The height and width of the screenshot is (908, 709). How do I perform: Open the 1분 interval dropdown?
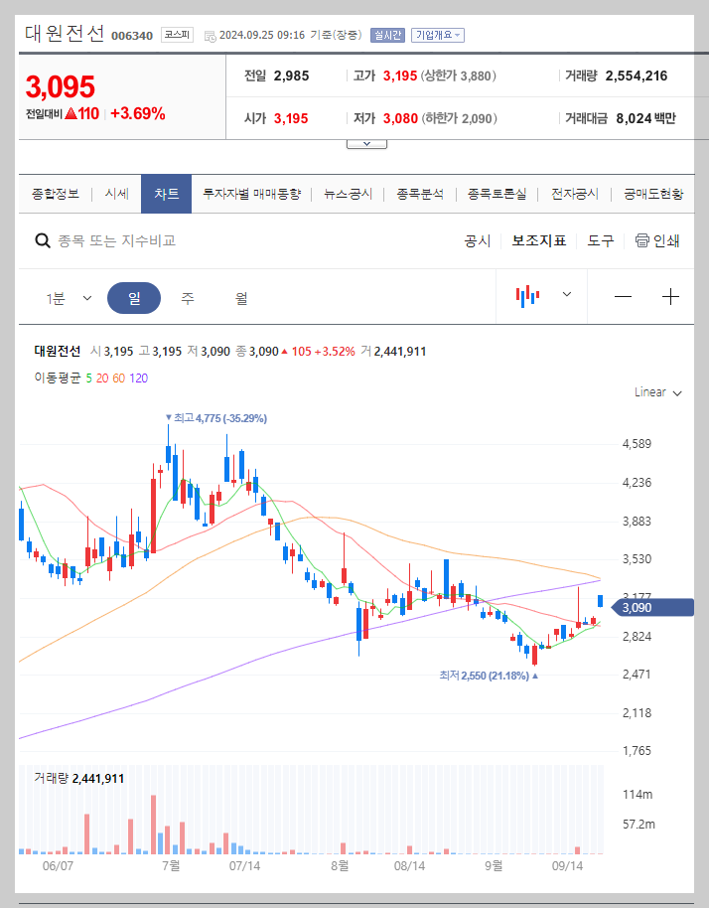66,296
